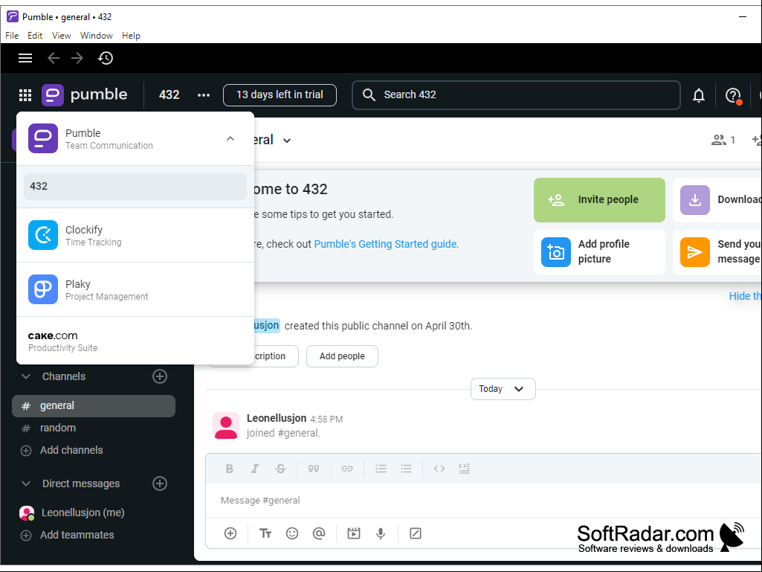The width and height of the screenshot is (762, 572).
Task: Click the Invite people card
Action: [x=599, y=200]
